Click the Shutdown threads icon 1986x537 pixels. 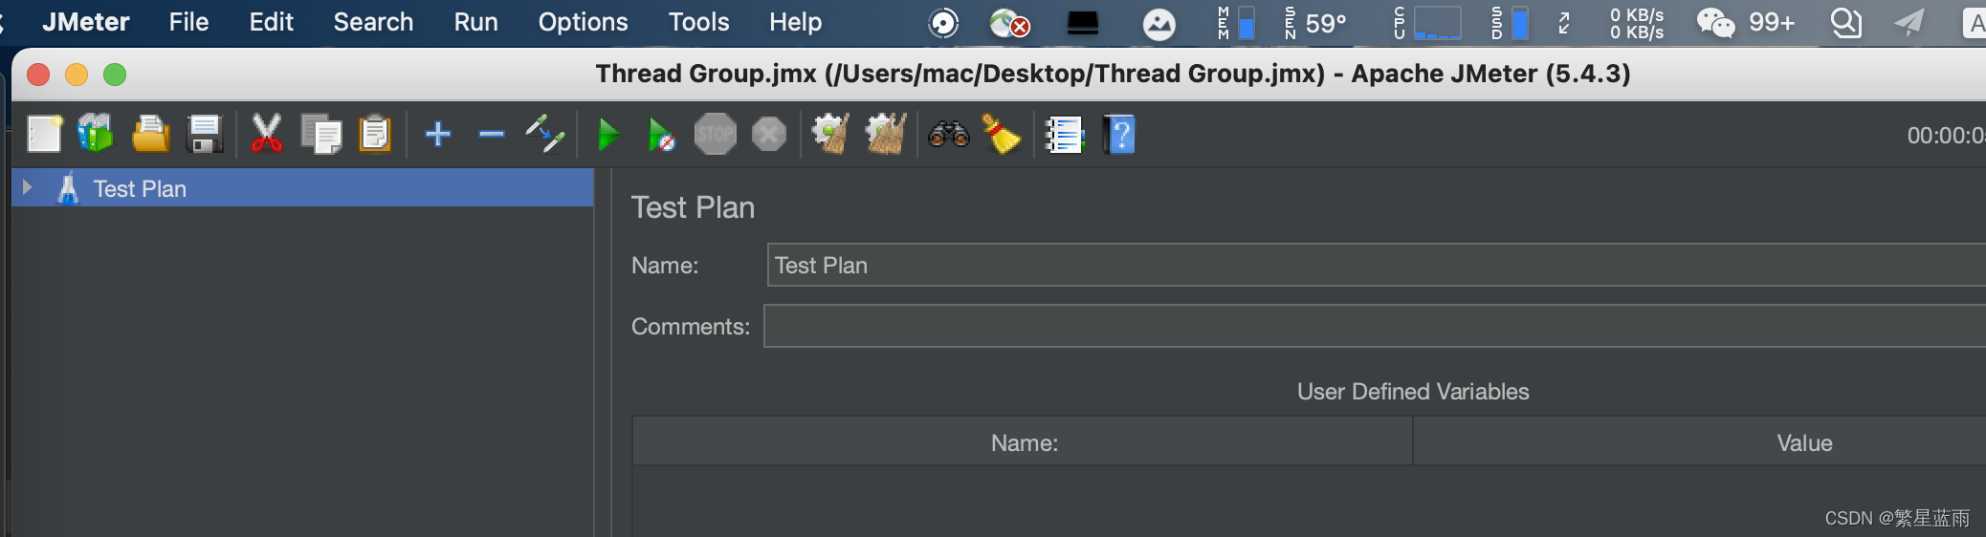click(768, 135)
